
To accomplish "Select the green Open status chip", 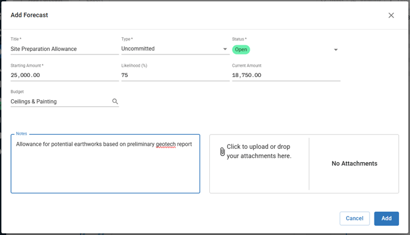I will tap(241, 50).
